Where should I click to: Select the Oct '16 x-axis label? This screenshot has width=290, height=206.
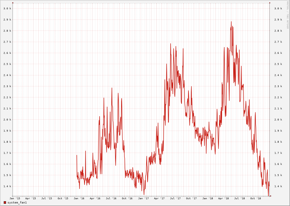(127, 198)
